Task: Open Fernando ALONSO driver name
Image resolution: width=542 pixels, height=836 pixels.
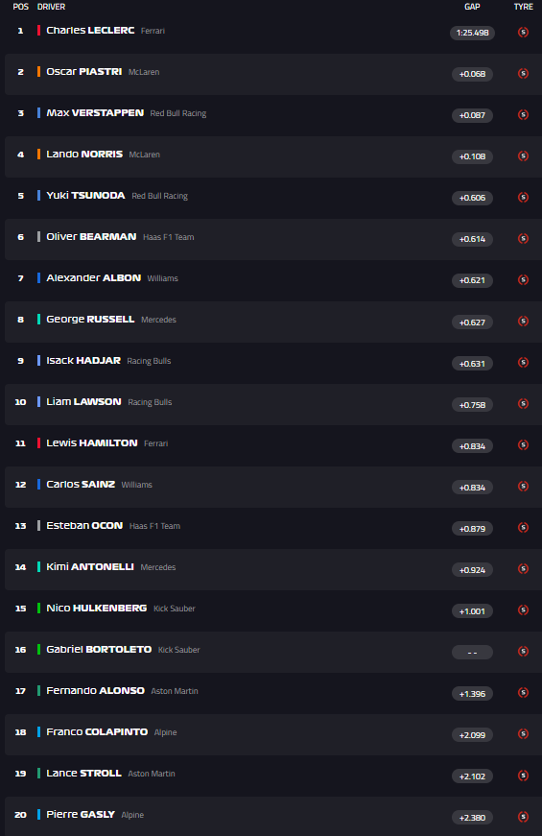Action: [95, 690]
